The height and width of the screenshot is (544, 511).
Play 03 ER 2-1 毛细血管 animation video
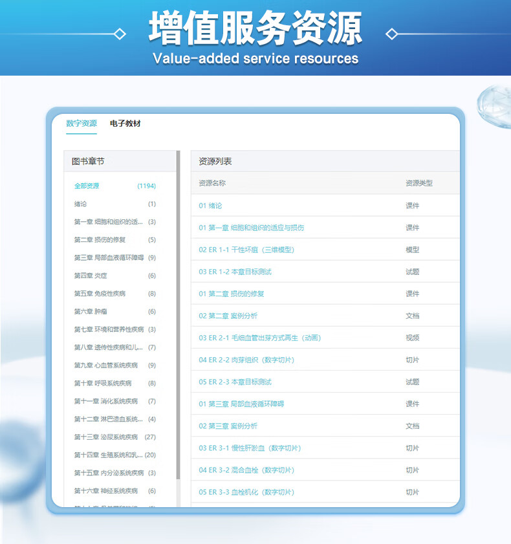pos(259,338)
